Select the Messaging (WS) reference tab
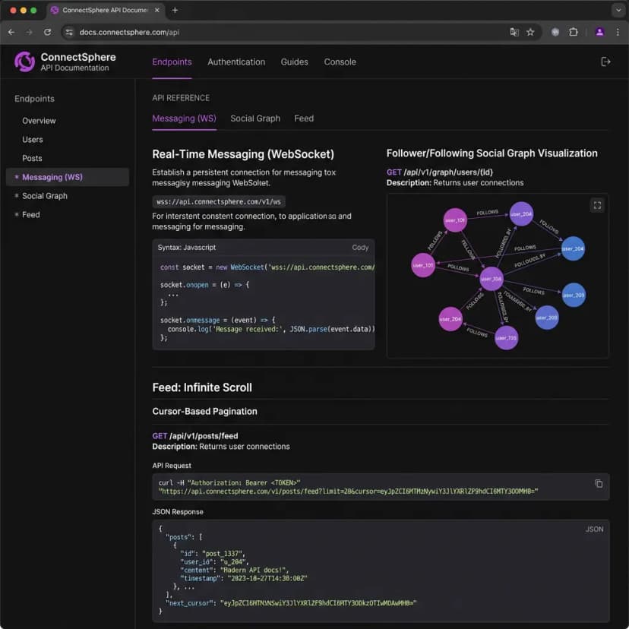The image size is (629, 629). coord(184,119)
